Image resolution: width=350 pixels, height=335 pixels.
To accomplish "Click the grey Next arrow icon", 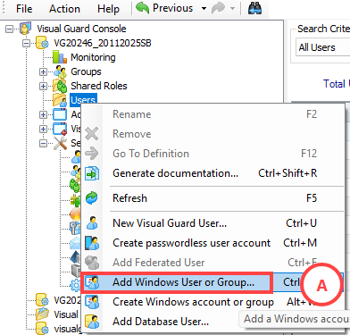I will pos(218,8).
